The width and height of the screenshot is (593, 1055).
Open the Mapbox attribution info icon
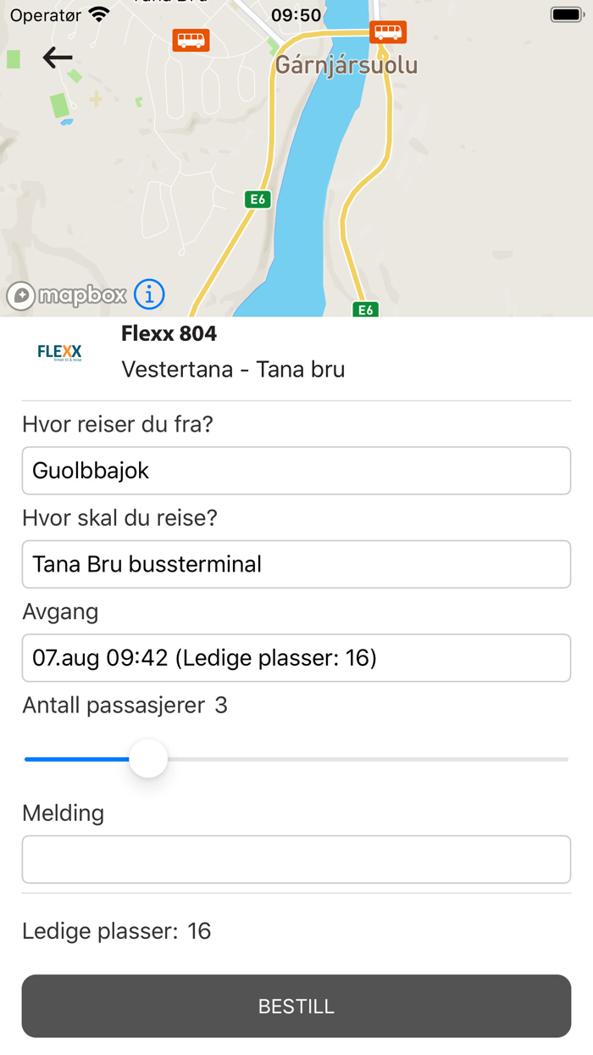point(149,295)
